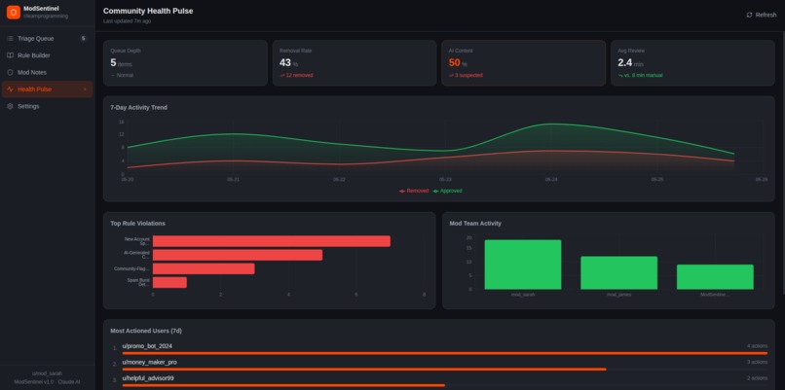Click the Triage Queue list icon
This screenshot has height=390, width=785.
tap(10, 39)
